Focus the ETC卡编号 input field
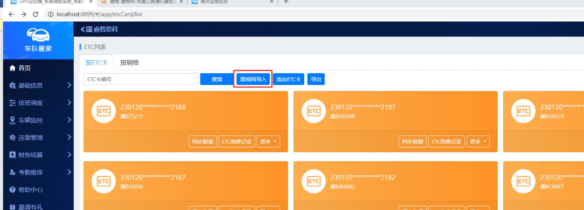The image size is (584, 210). click(x=140, y=79)
